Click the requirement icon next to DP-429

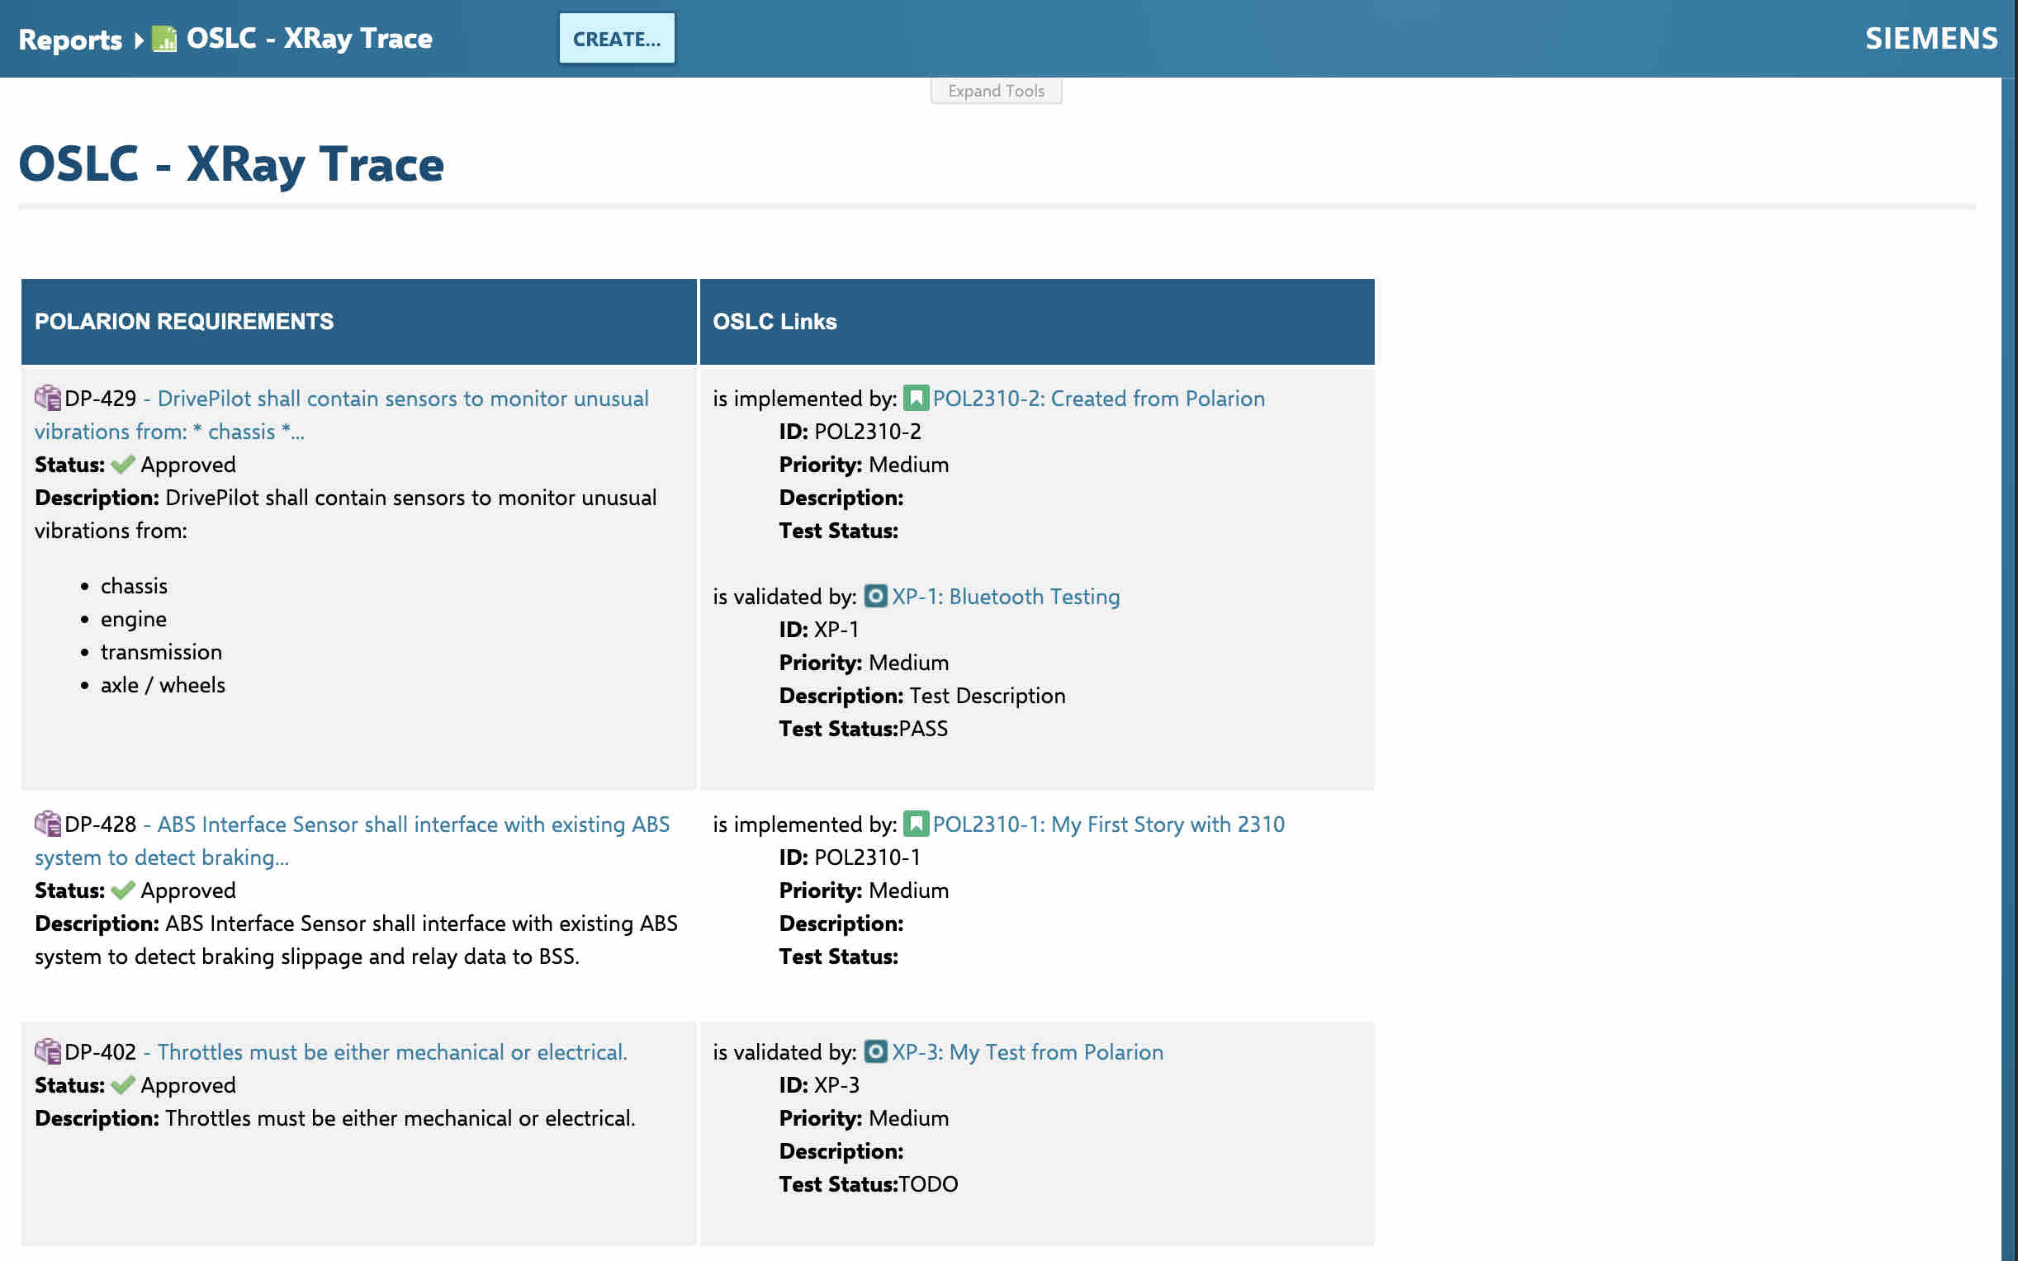coord(48,398)
